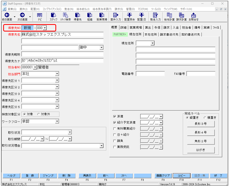Click the はがき label button
The height and width of the screenshot is (187, 229).
201,150
